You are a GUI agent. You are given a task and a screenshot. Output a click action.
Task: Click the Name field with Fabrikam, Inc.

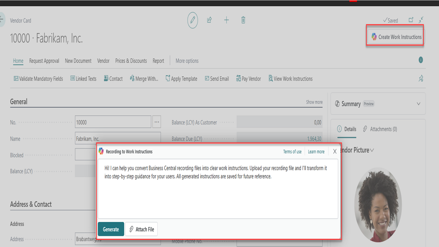click(118, 138)
